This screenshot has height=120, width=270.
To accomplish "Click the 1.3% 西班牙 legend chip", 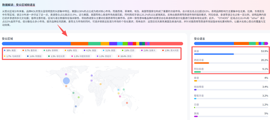I will click(x=103, y=56).
